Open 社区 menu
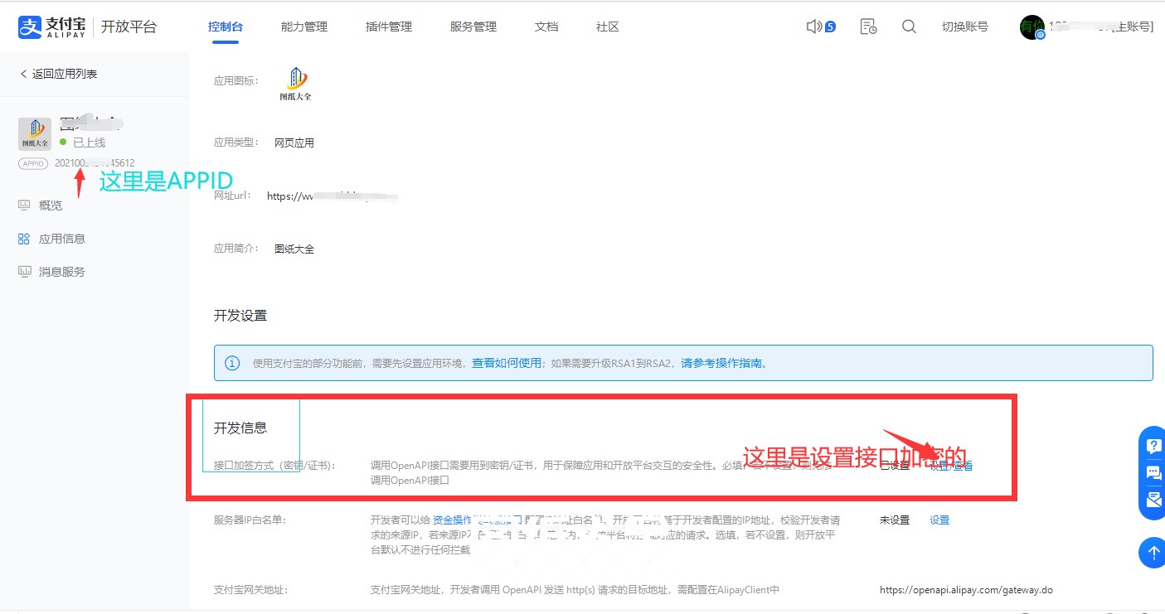 pyautogui.click(x=608, y=27)
